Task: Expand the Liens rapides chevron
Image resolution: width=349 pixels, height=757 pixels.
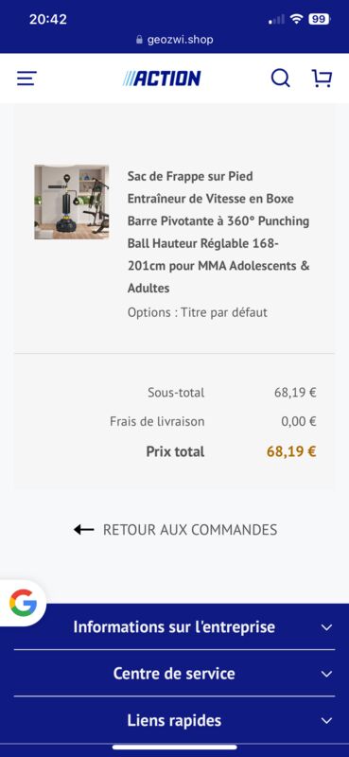Action: pos(327,721)
